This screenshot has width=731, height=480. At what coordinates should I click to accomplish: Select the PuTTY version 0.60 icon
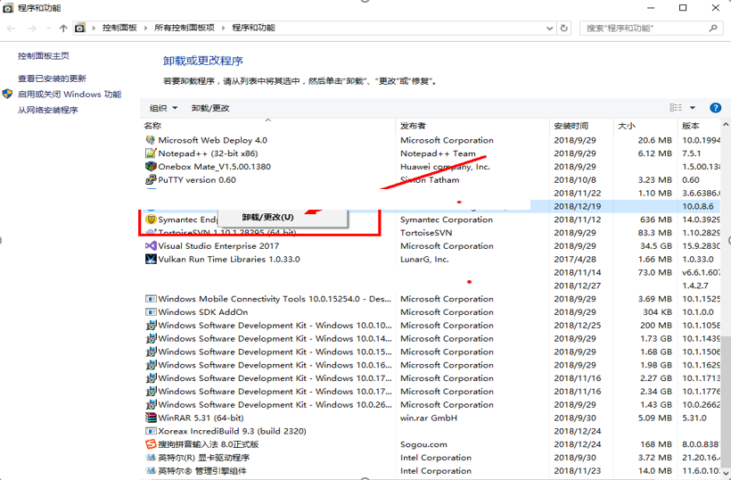pyautogui.click(x=151, y=179)
